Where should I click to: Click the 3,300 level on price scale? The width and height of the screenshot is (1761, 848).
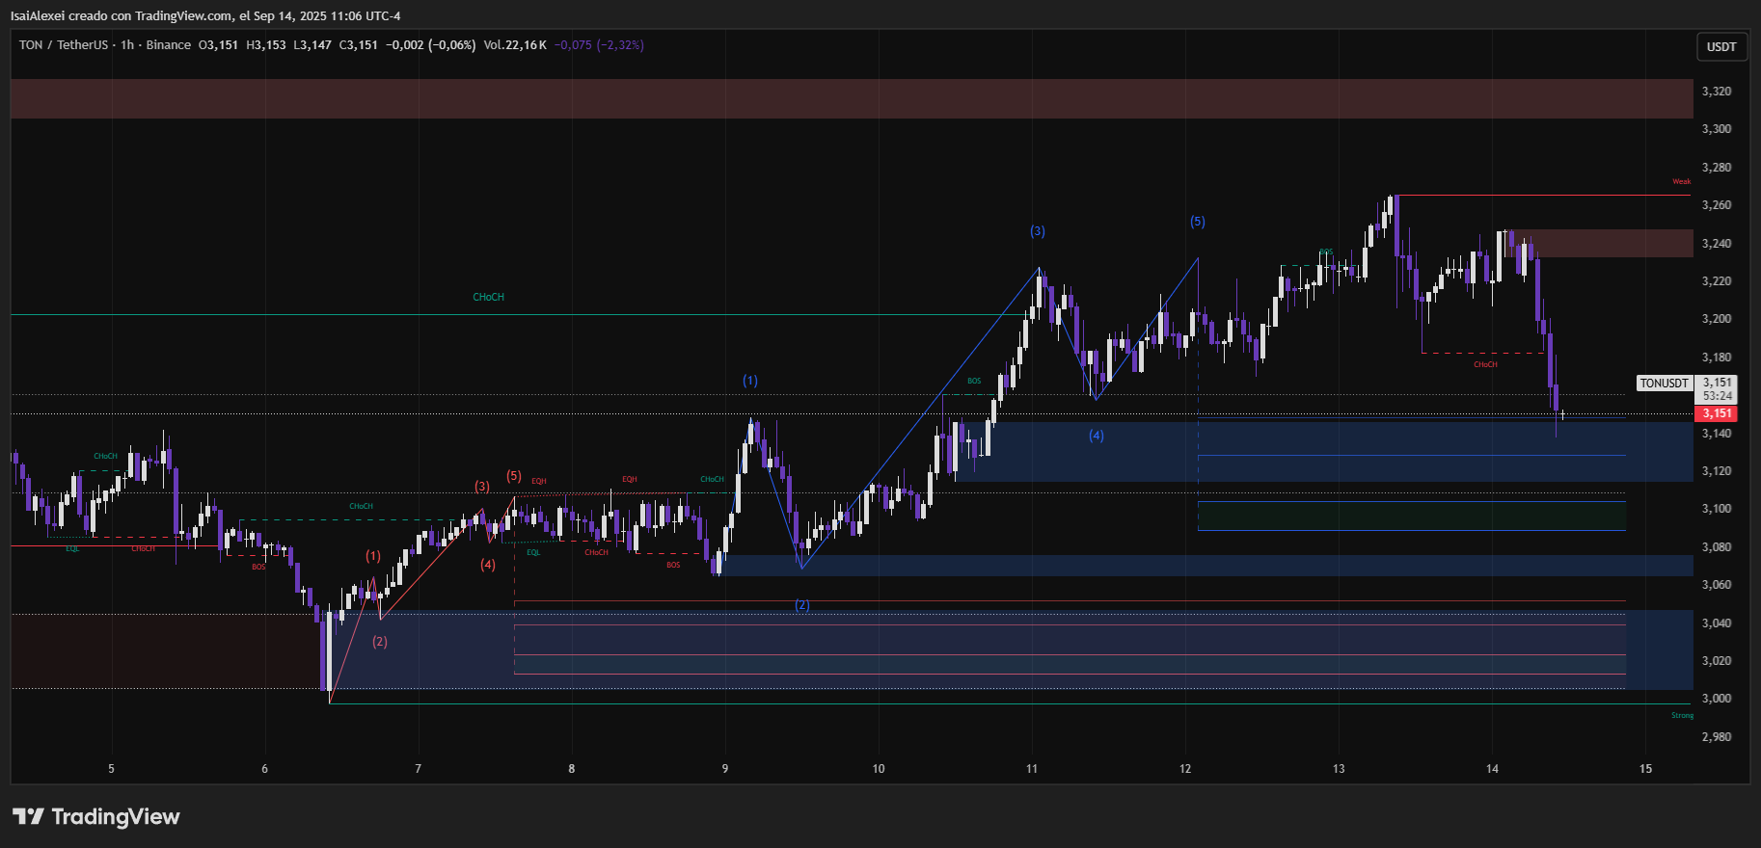pyautogui.click(x=1716, y=129)
